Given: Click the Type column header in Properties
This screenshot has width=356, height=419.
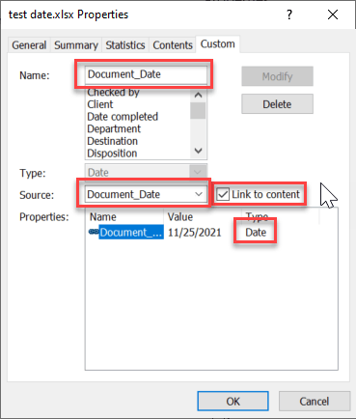Looking at the screenshot, I should 280,216.
